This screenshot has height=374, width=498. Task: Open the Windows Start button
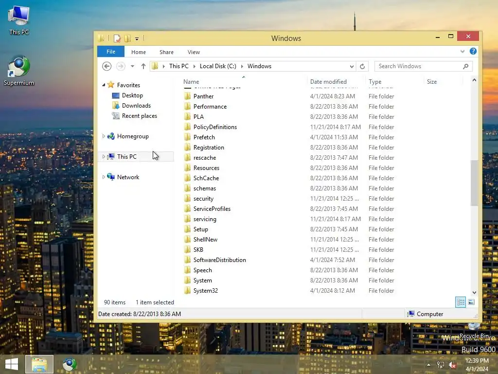click(12, 364)
